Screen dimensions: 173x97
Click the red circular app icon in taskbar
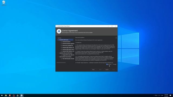pyautogui.click(x=14, y=95)
